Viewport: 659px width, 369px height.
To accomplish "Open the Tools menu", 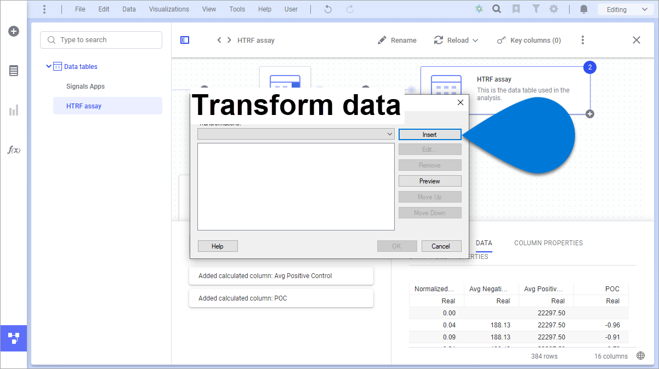I will (x=237, y=9).
